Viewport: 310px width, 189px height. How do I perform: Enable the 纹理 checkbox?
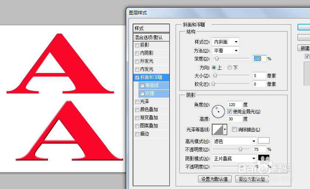(x=142, y=94)
